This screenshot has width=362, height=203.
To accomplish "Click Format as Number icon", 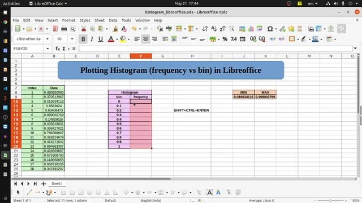I will pos(234,39).
